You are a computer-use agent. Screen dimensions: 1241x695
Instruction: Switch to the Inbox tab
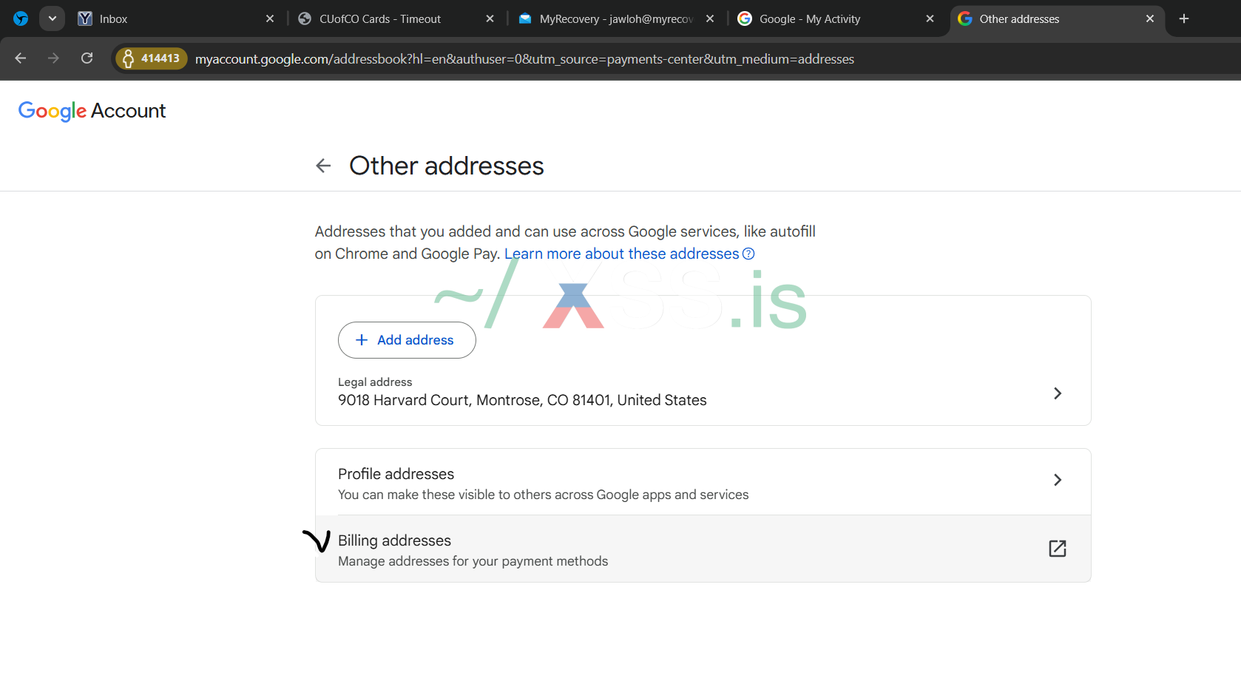[x=170, y=19]
